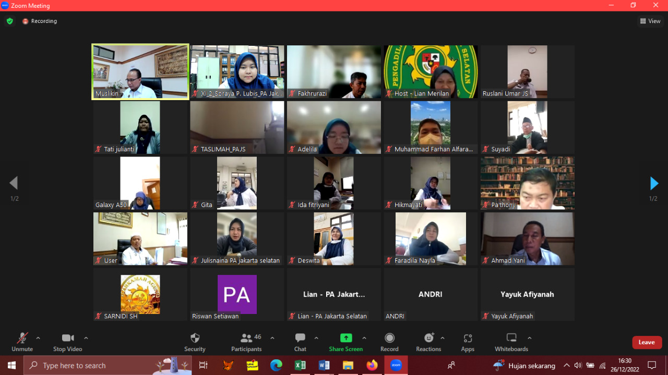Viewport: 668px width, 375px height.
Task: Expand audio options arrow beside Unmute
Action: pos(38,338)
